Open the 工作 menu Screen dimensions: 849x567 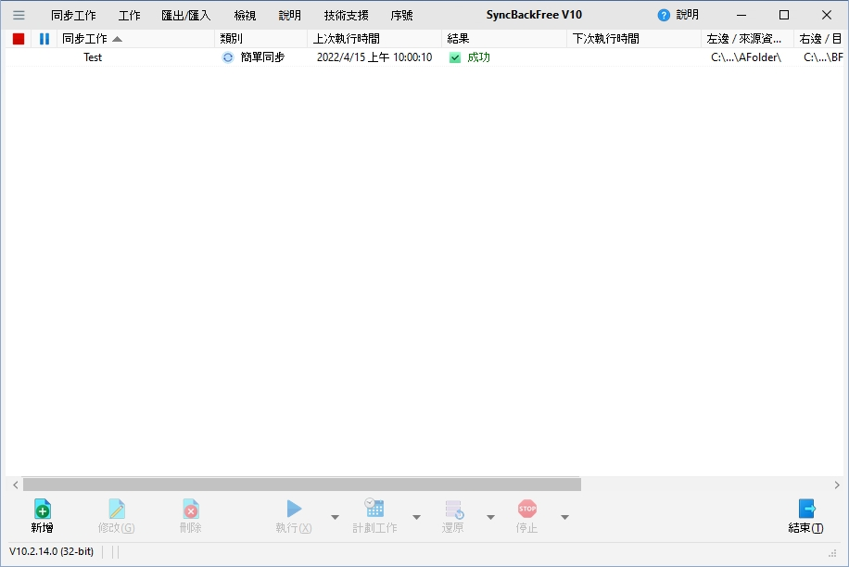click(x=130, y=15)
